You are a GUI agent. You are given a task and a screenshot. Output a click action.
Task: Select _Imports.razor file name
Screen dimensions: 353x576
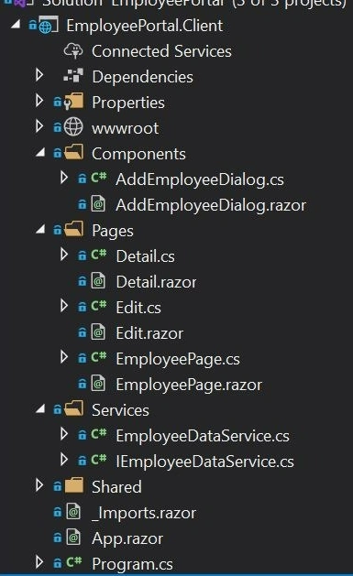coord(144,513)
